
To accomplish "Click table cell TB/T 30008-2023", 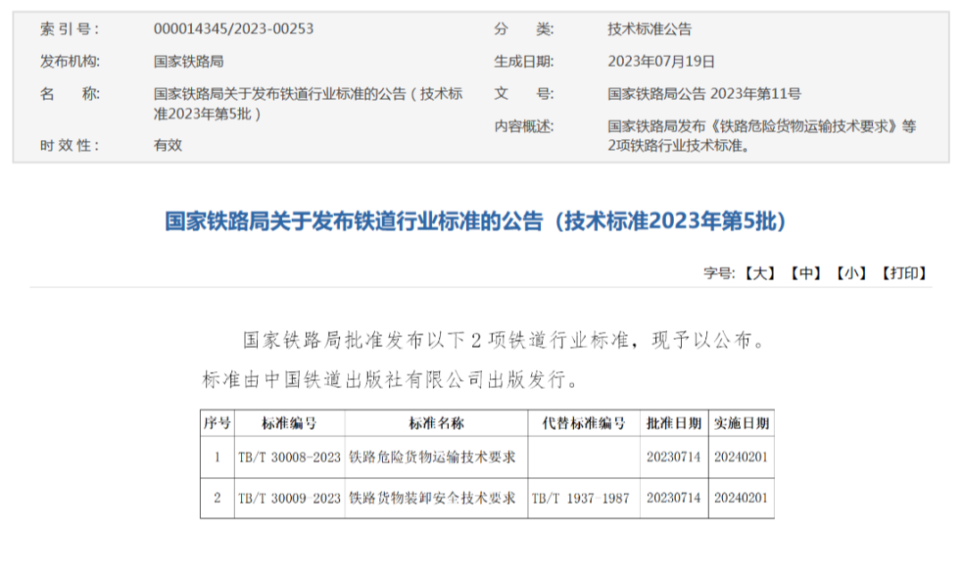I will (289, 457).
